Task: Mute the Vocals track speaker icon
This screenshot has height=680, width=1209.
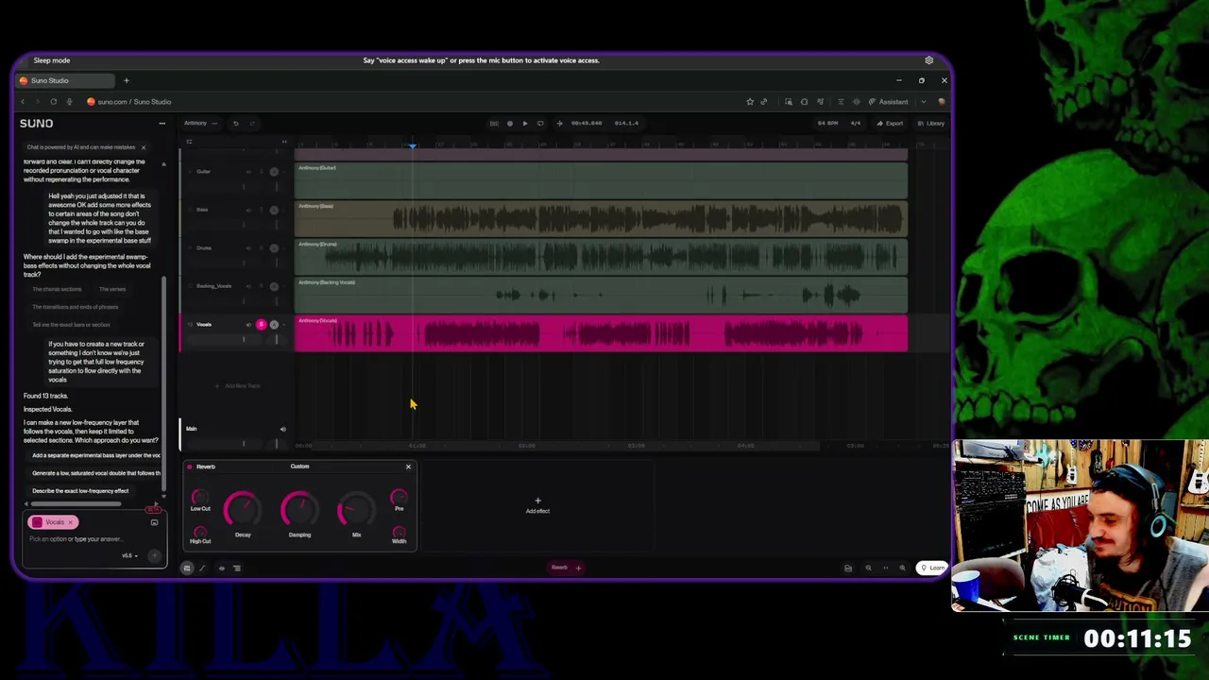Action: pos(249,325)
